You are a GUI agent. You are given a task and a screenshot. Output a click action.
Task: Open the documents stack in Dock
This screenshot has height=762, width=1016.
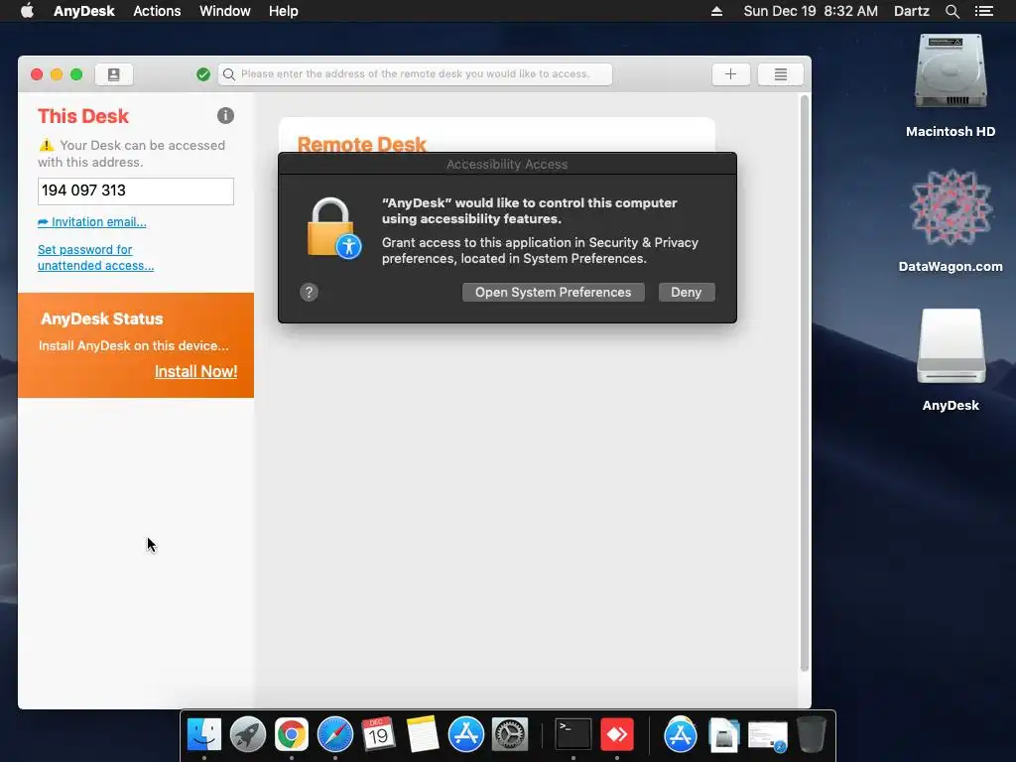click(723, 735)
